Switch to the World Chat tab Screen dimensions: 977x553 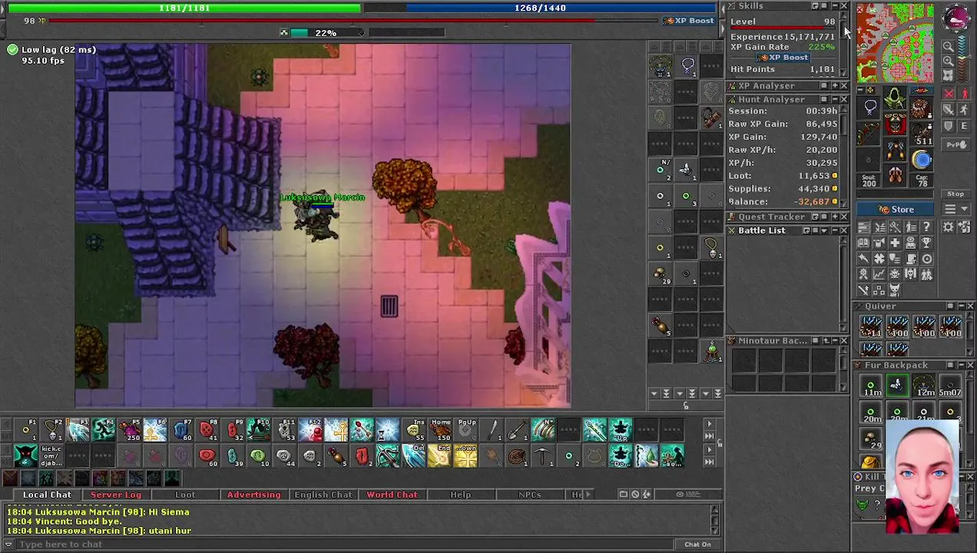tap(392, 495)
